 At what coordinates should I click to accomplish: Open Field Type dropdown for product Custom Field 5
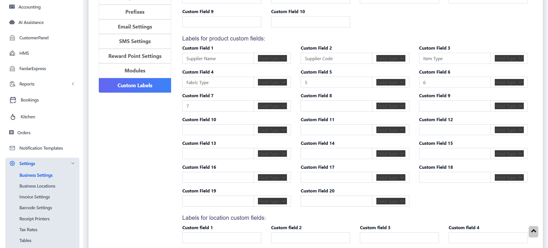(391, 82)
